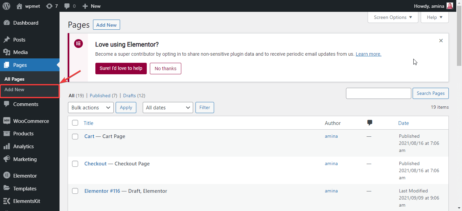The image size is (462, 211).
Task: Check the Elementor #116 row checkbox
Action: (75, 191)
